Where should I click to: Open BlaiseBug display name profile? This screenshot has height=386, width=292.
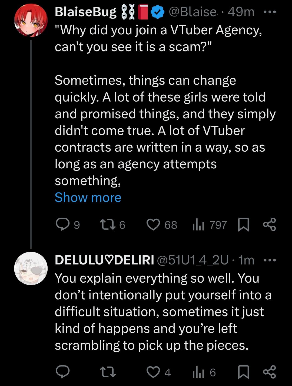[x=85, y=12]
